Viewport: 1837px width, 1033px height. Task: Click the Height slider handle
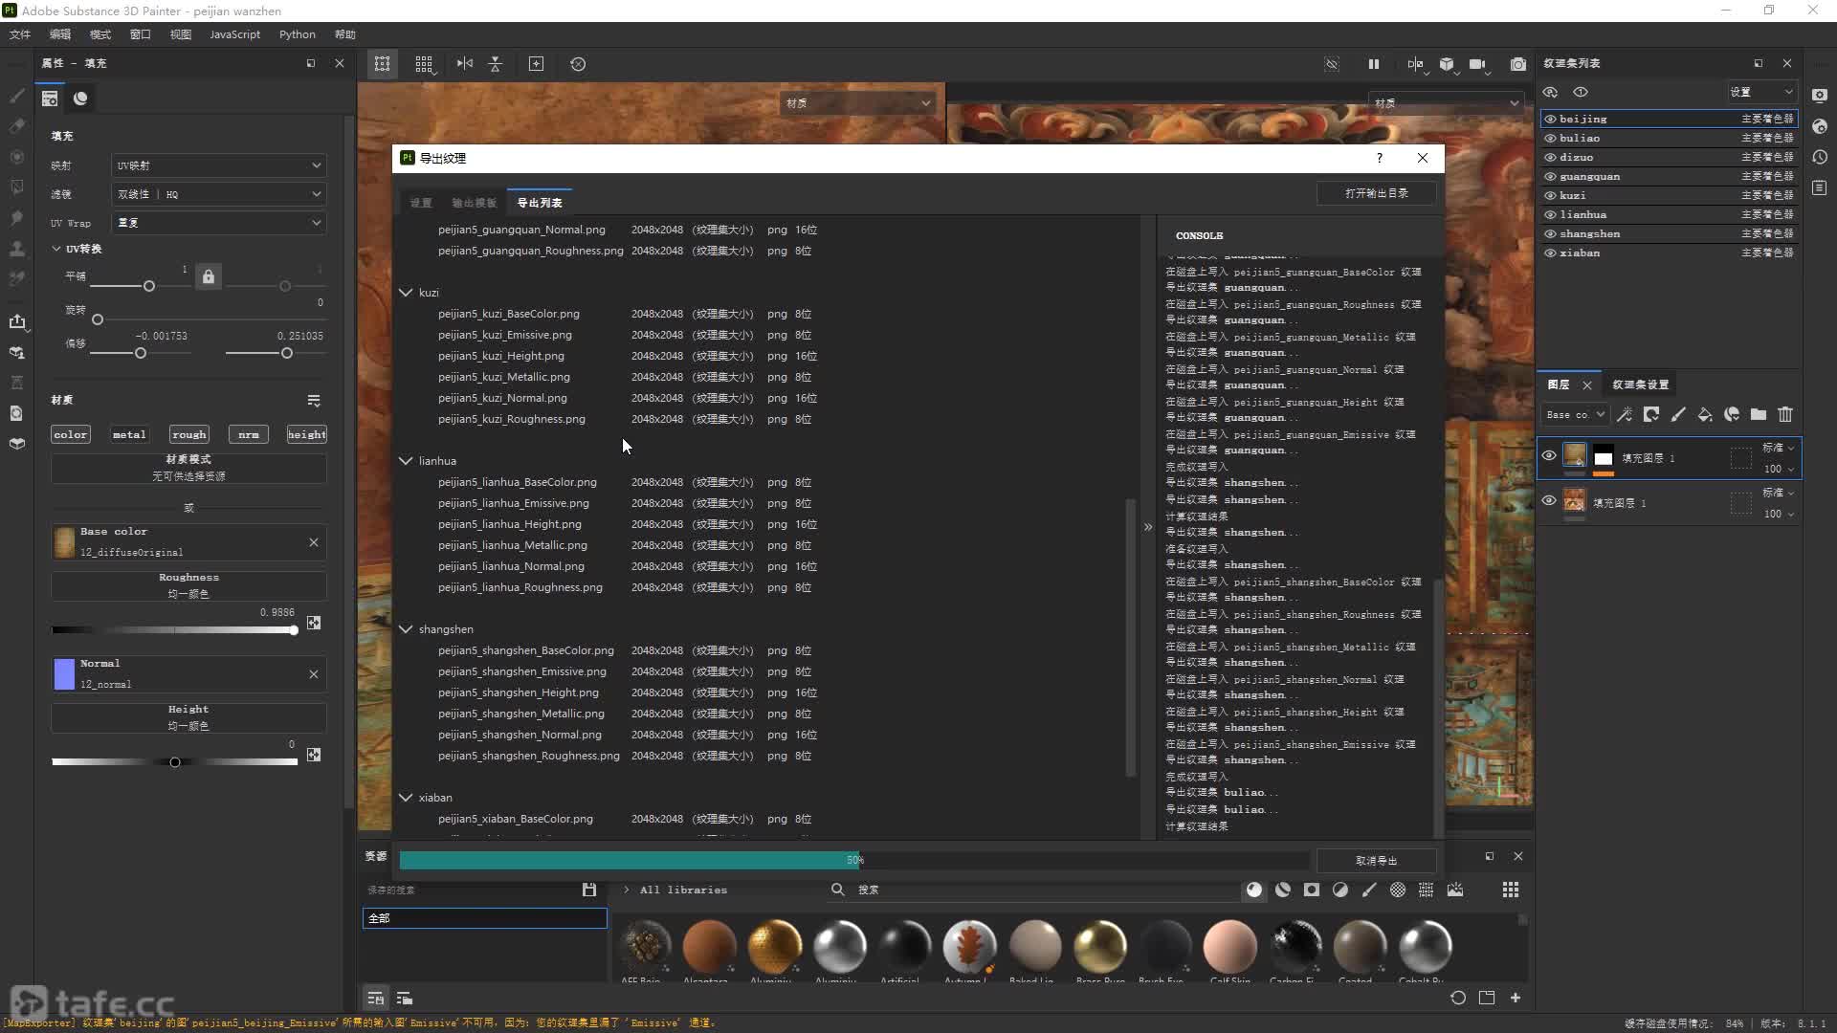[175, 762]
